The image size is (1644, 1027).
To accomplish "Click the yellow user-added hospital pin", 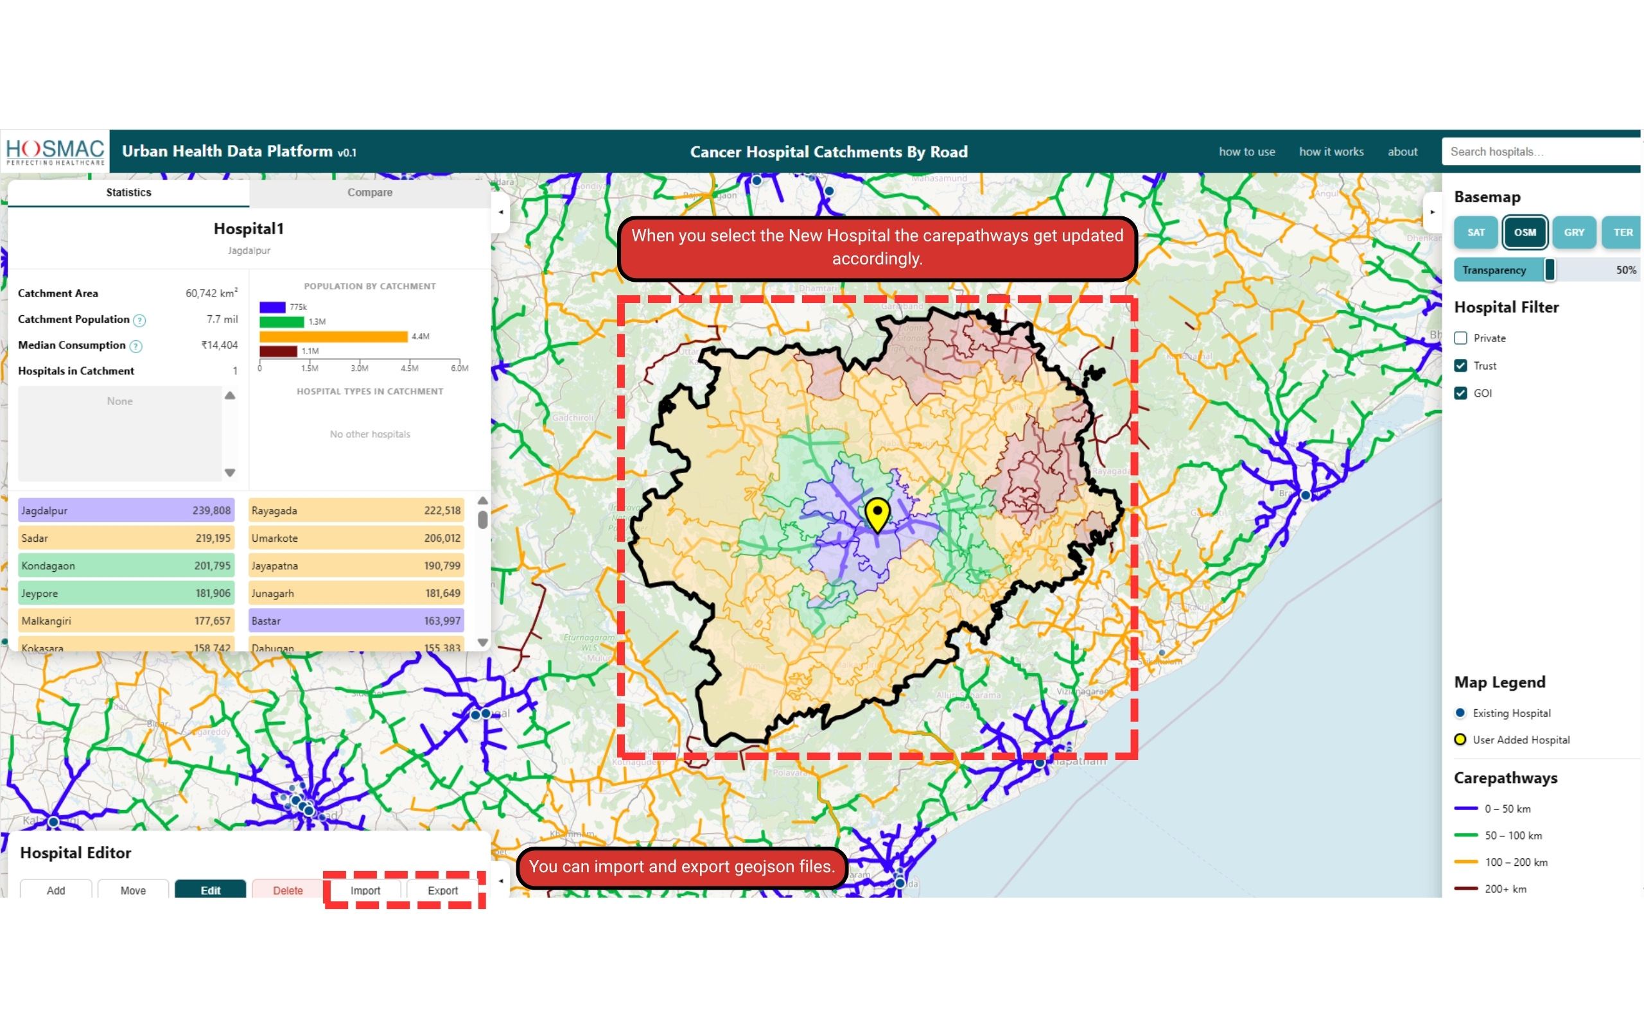I will (x=877, y=515).
